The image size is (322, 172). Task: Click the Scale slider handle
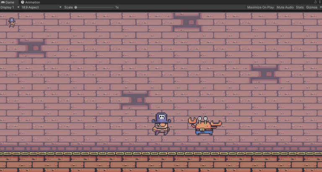tap(76, 7)
